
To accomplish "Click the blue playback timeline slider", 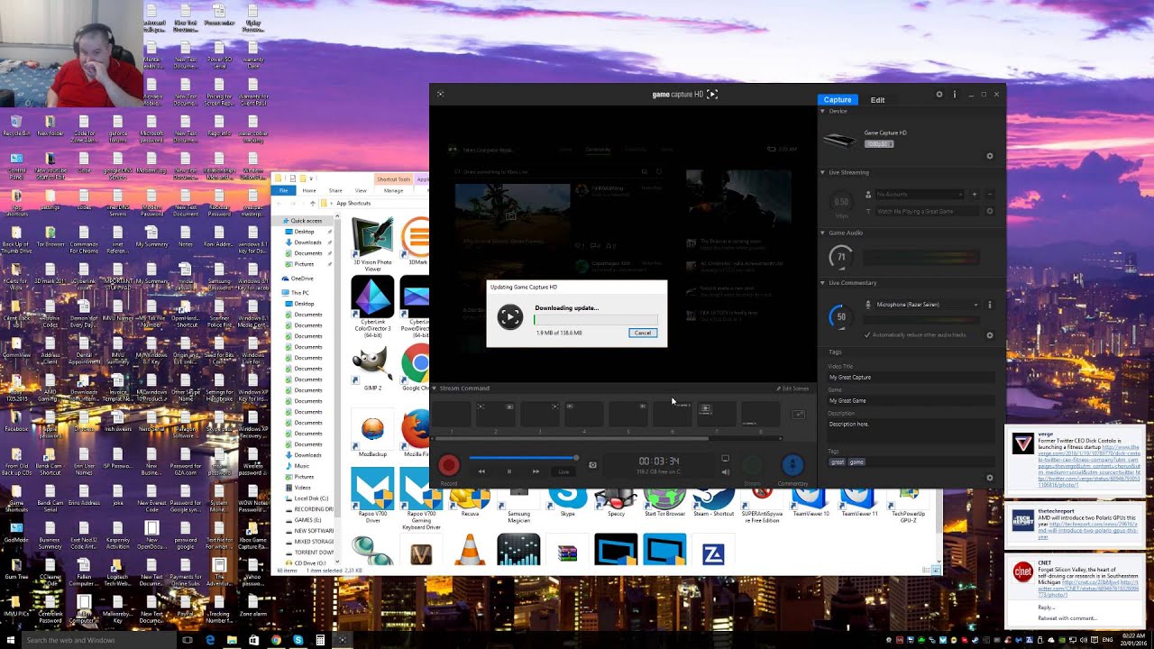I will click(523, 458).
